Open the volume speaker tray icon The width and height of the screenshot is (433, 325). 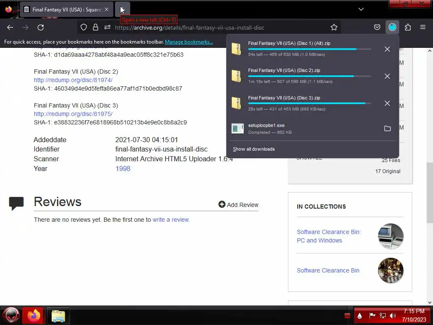393,316
